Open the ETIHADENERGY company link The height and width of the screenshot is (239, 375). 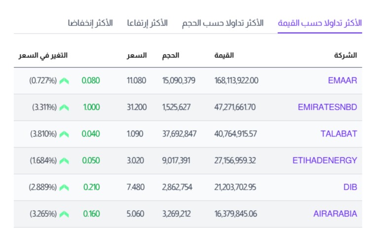pyautogui.click(x=325, y=161)
